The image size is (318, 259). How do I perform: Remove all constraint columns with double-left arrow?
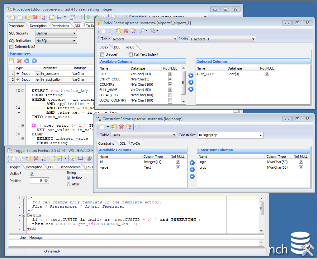(192, 176)
